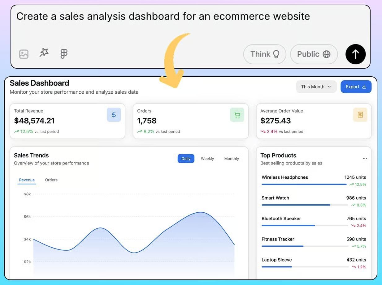Viewport: 382px width, 285px height.
Task: Click the $48,574.21 total revenue value
Action: (34, 121)
